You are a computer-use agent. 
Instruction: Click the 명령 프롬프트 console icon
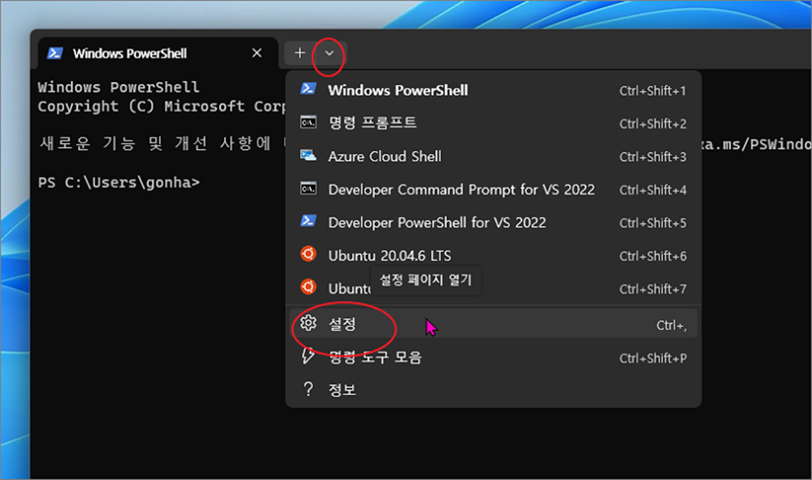[308, 122]
